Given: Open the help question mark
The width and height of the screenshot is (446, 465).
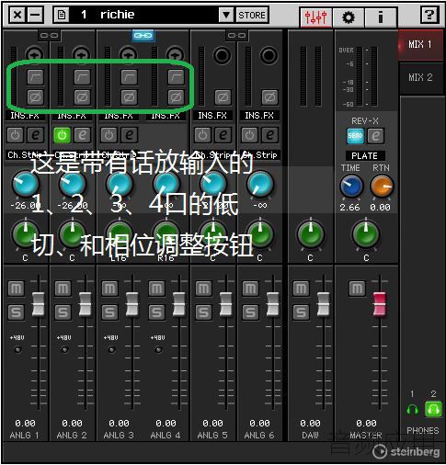Looking at the screenshot, I should pos(429,15).
